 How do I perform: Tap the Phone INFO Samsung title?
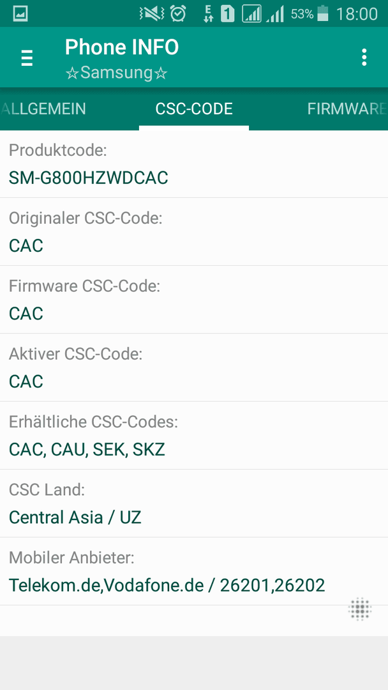click(x=122, y=59)
